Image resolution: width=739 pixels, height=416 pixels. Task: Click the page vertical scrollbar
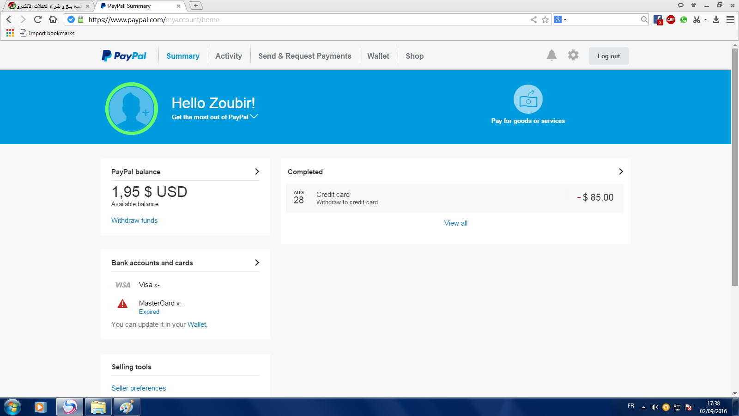[735, 166]
